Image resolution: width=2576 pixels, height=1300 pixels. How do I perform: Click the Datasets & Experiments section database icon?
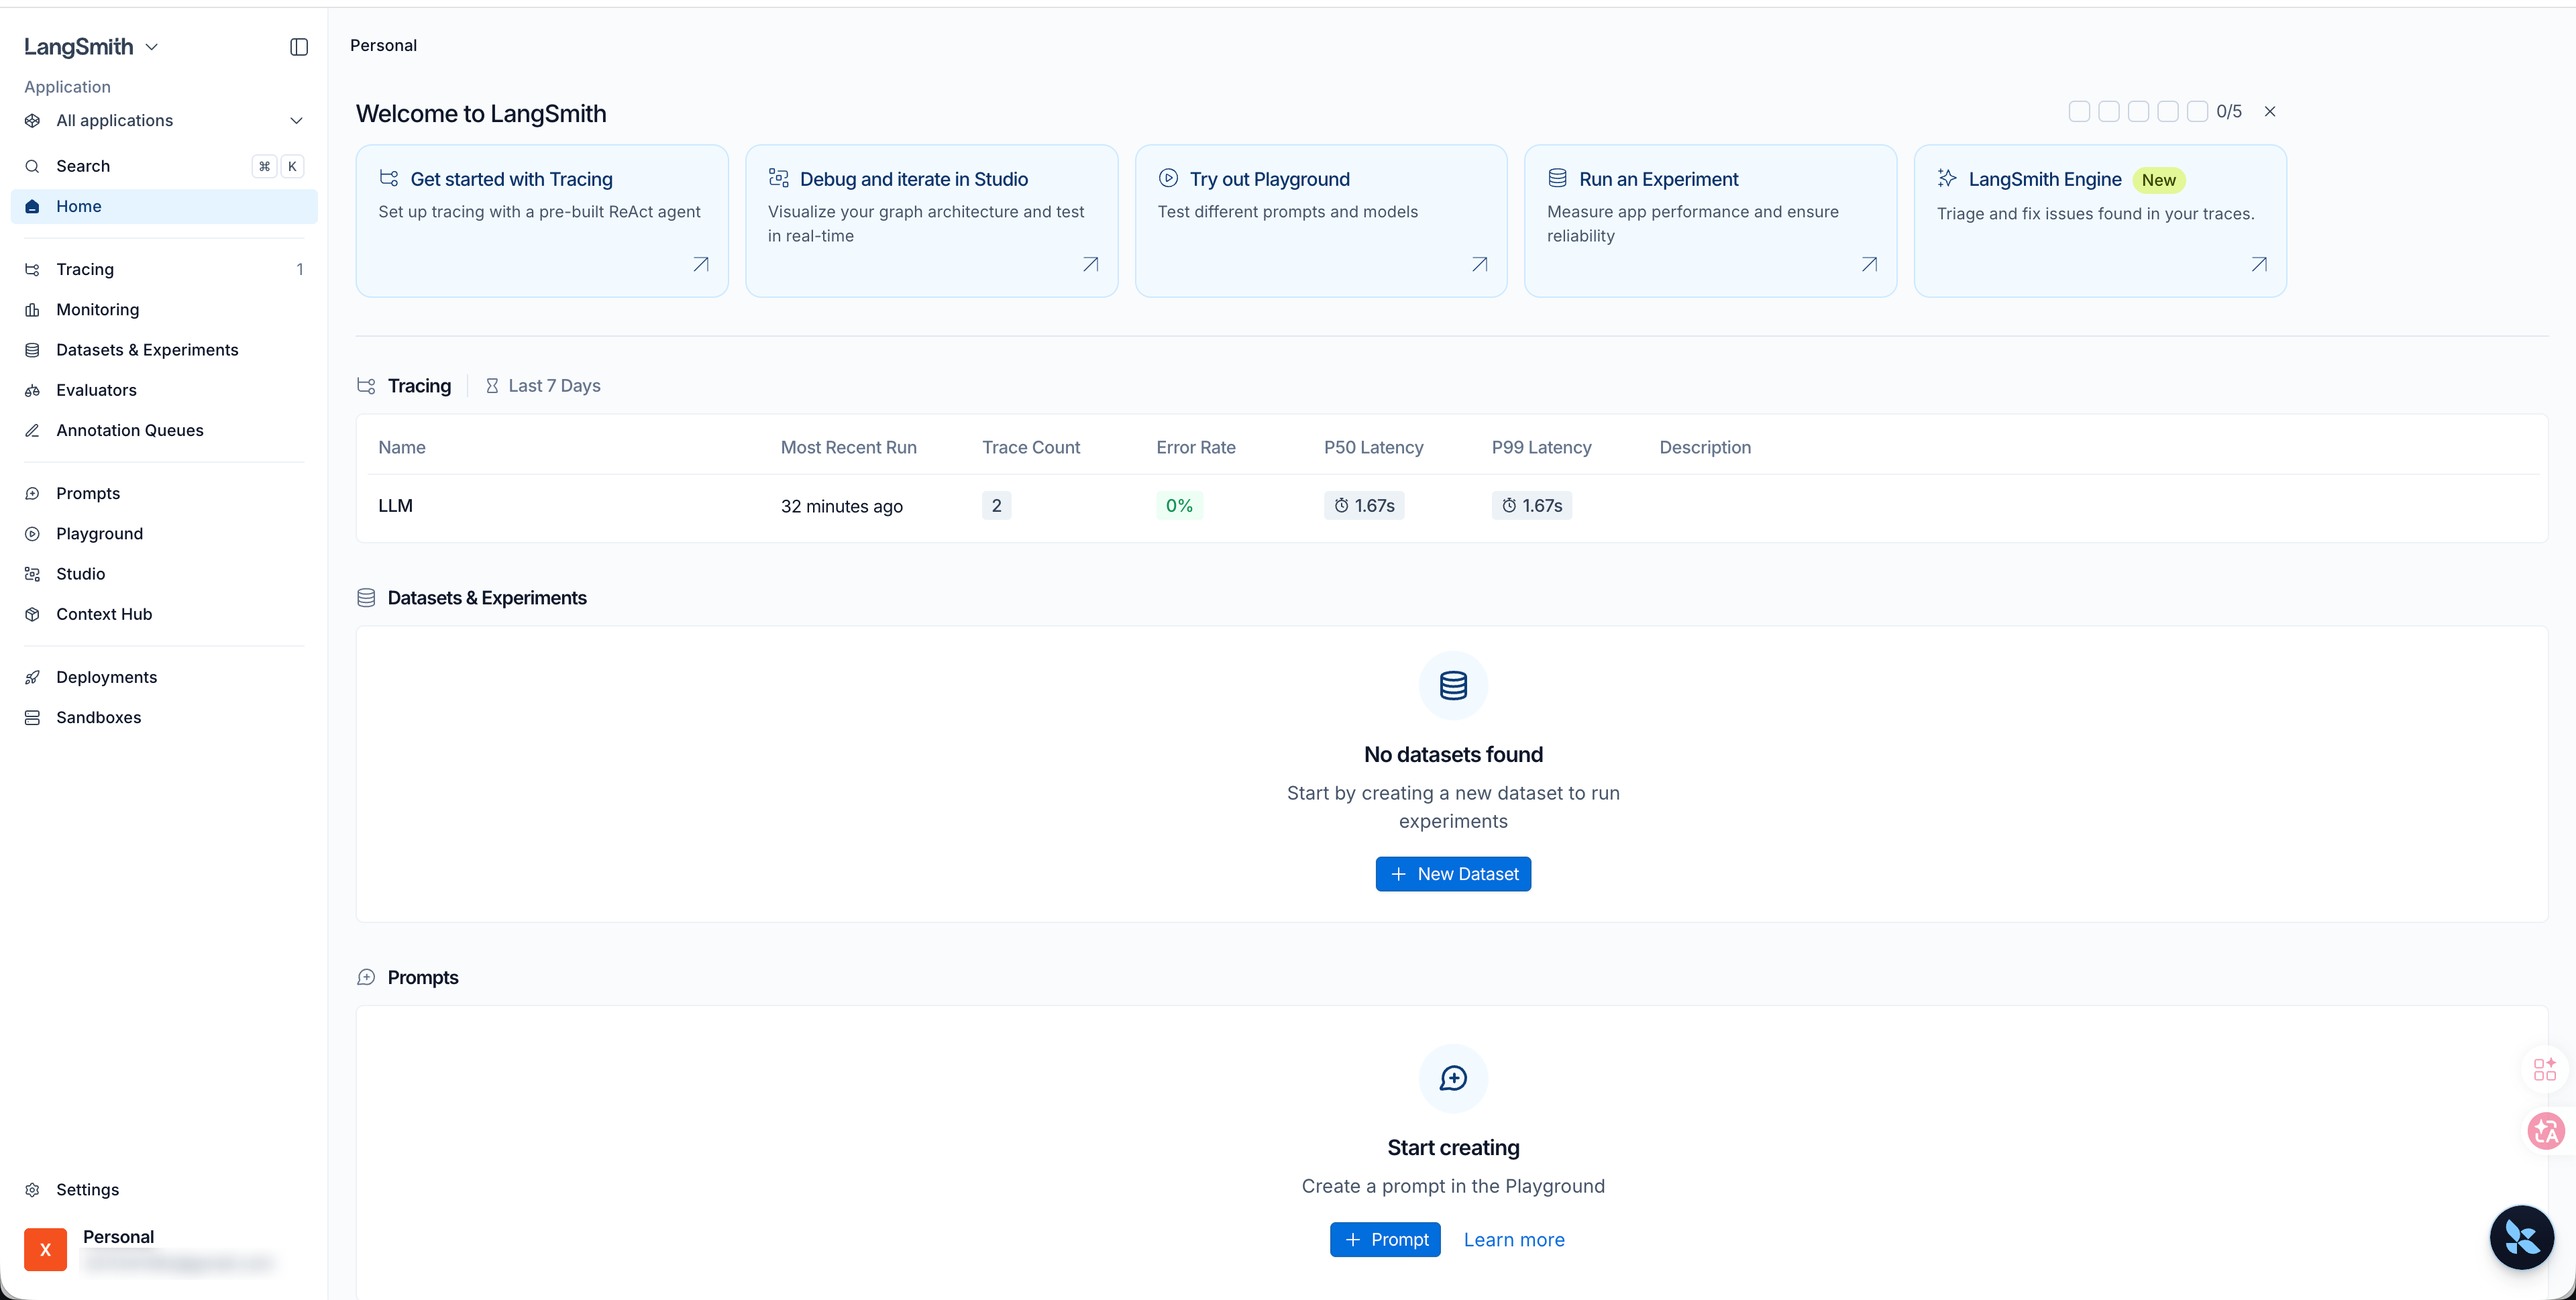pos(366,598)
